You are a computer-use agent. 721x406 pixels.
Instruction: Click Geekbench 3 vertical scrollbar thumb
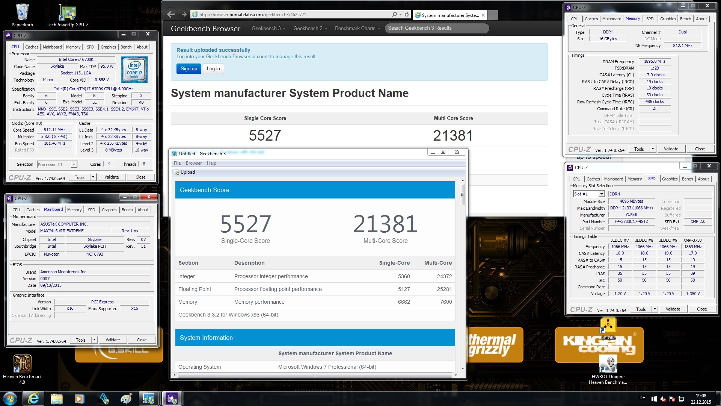[462, 194]
